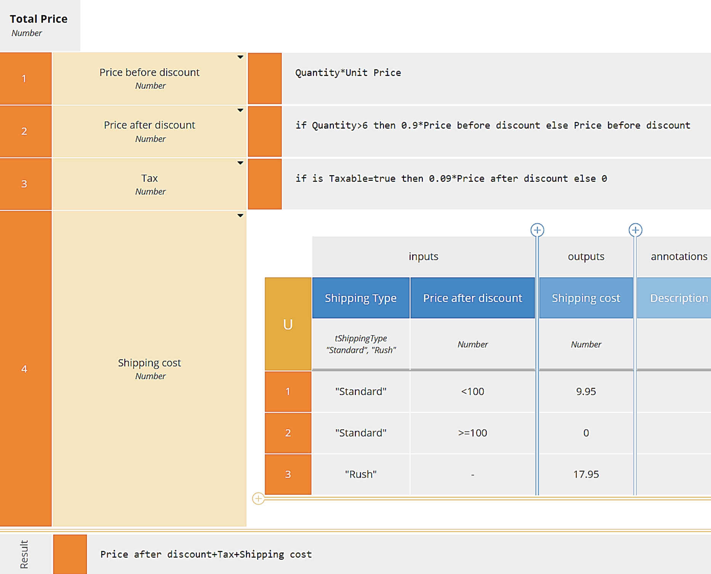Image resolution: width=711 pixels, height=574 pixels.
Task: Click the plus icon between inputs and outputs
Action: pos(537,230)
